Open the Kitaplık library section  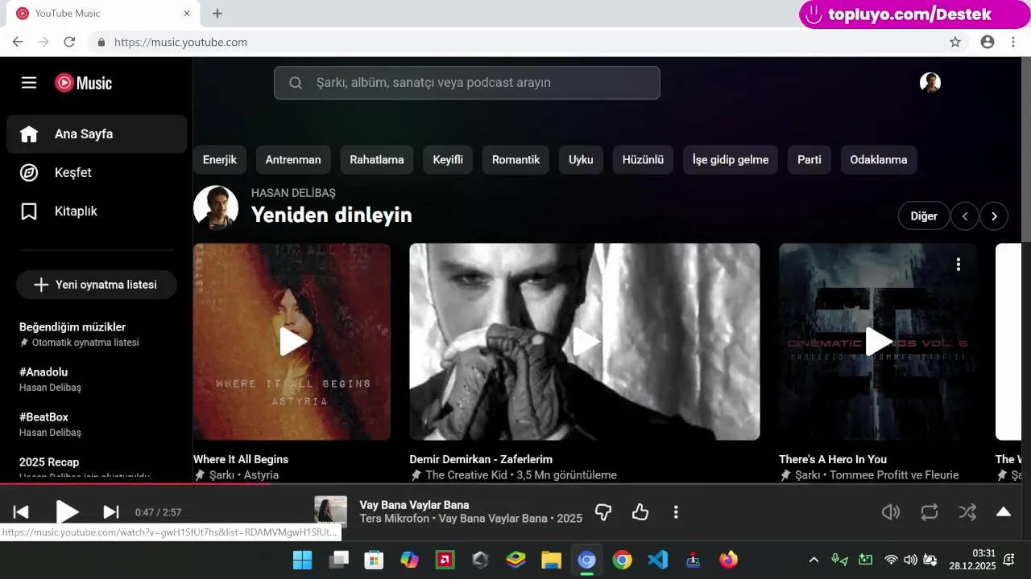tap(97, 211)
